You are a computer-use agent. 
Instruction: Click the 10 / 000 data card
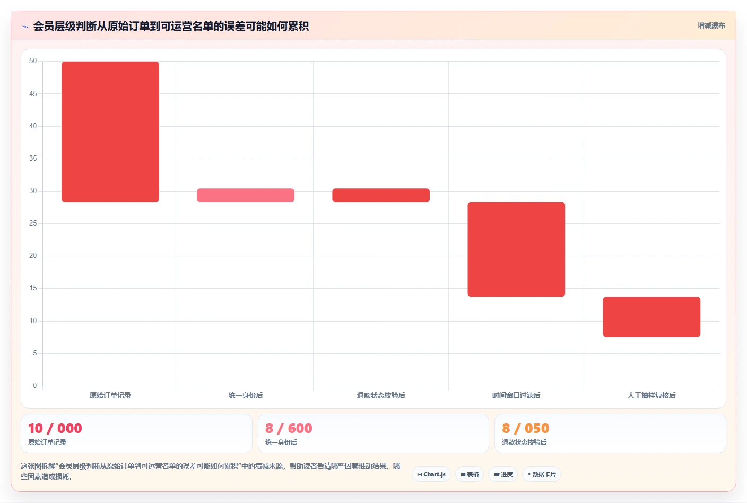pyautogui.click(x=136, y=433)
